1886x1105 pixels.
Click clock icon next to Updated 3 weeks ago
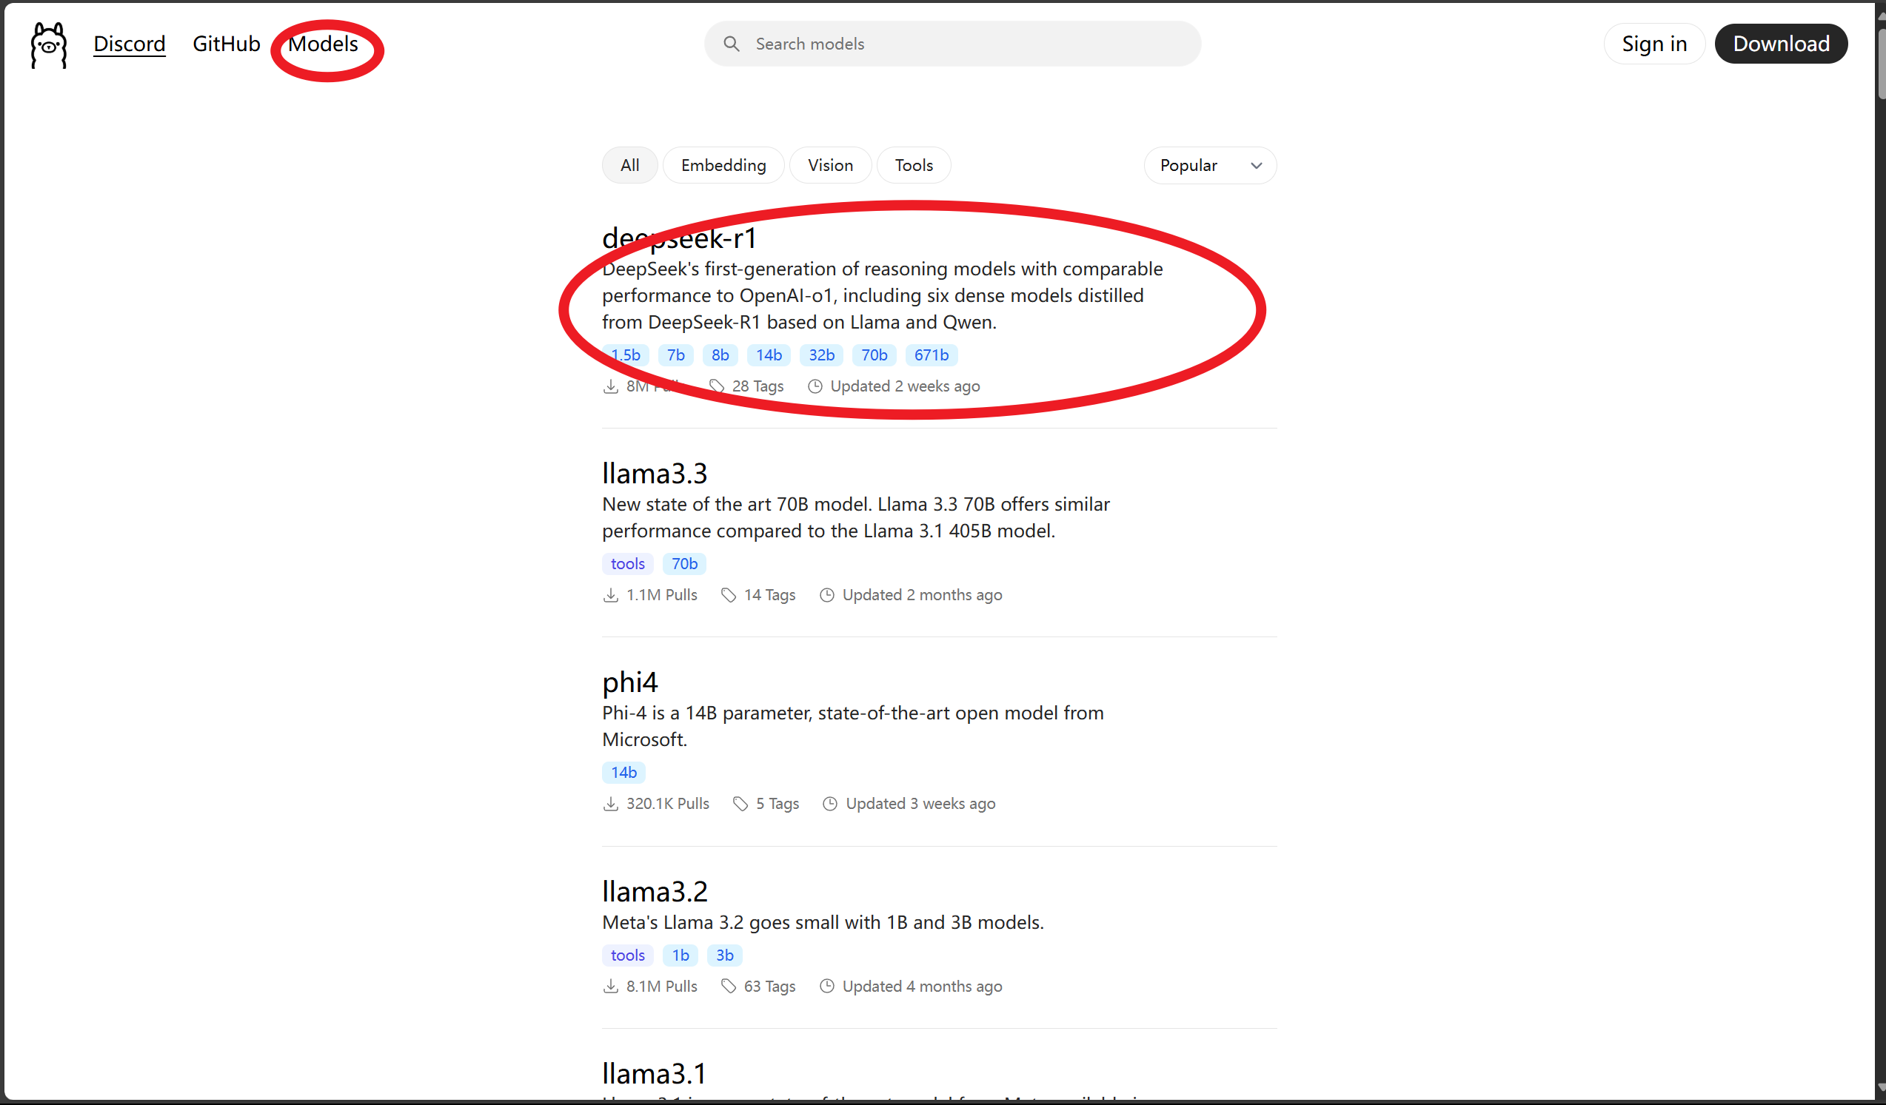click(829, 804)
